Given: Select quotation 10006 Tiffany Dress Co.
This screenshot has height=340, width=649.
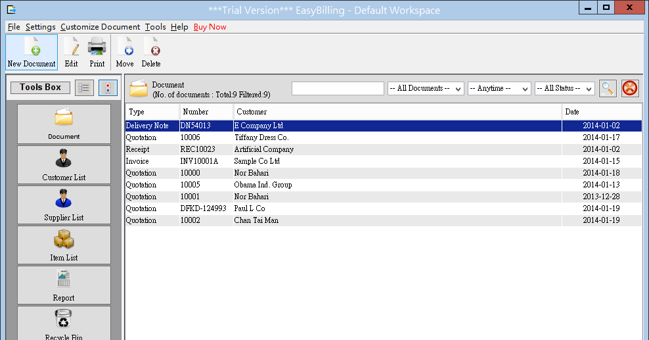Looking at the screenshot, I should click(384, 137).
